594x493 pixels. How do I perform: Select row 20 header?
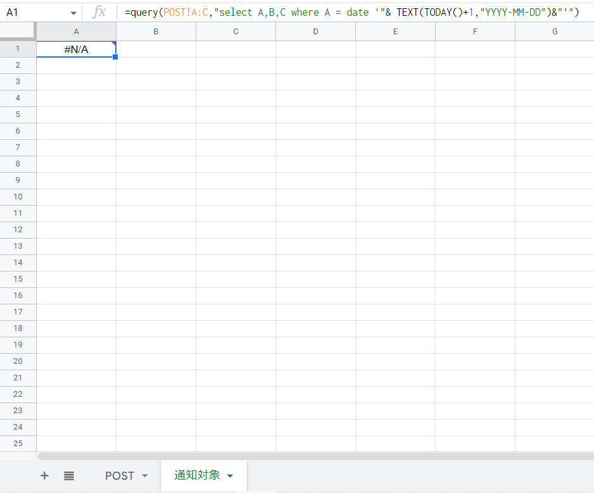(x=18, y=361)
